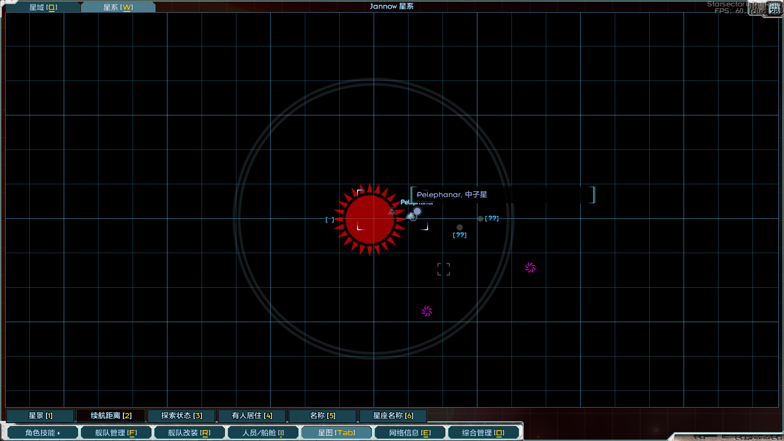Viewport: 784px width, 441px height.
Task: Click the triangle fleet marker beside the star
Action: [x=392, y=211]
